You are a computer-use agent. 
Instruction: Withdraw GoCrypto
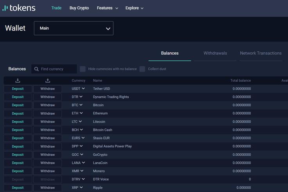pos(48,155)
